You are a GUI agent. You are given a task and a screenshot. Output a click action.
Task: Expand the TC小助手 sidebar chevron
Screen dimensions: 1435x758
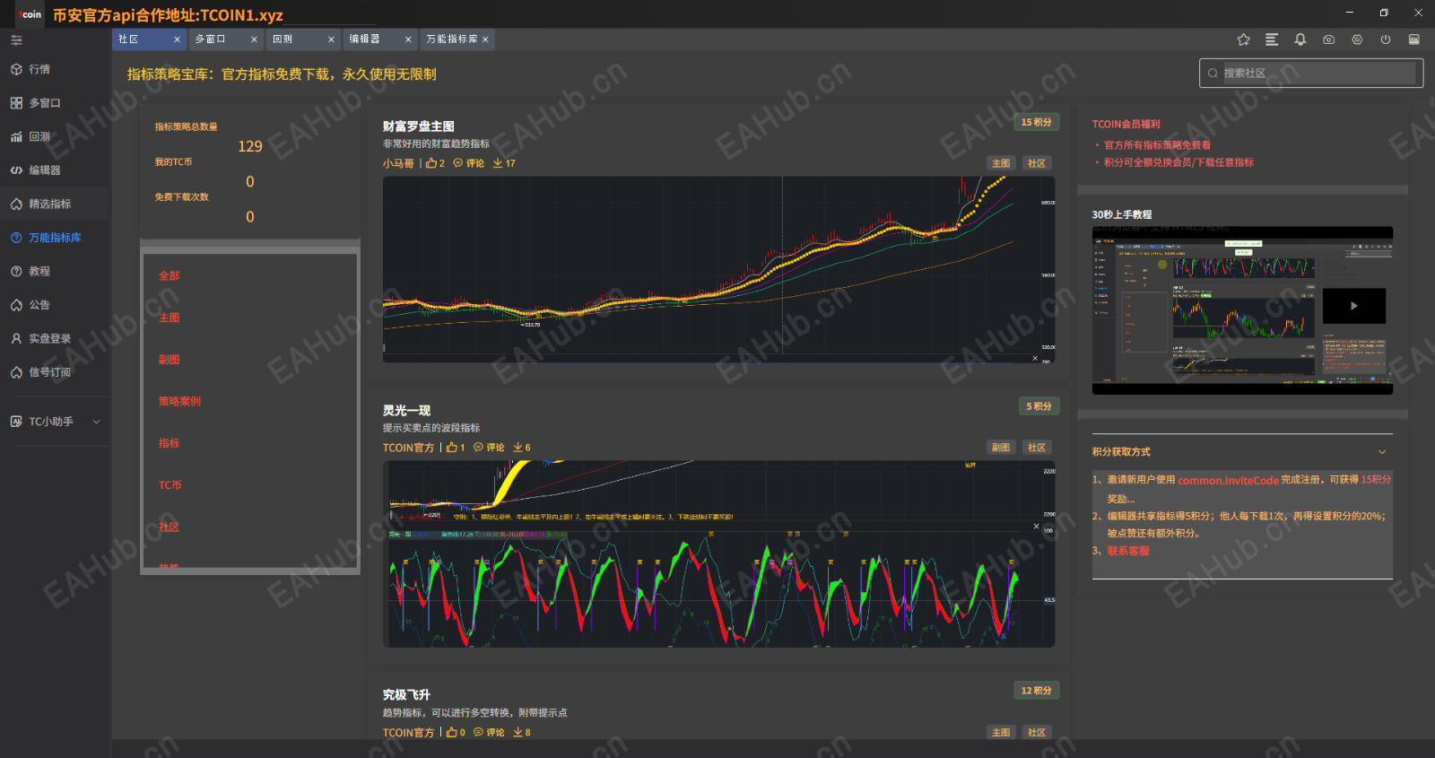pyautogui.click(x=97, y=422)
